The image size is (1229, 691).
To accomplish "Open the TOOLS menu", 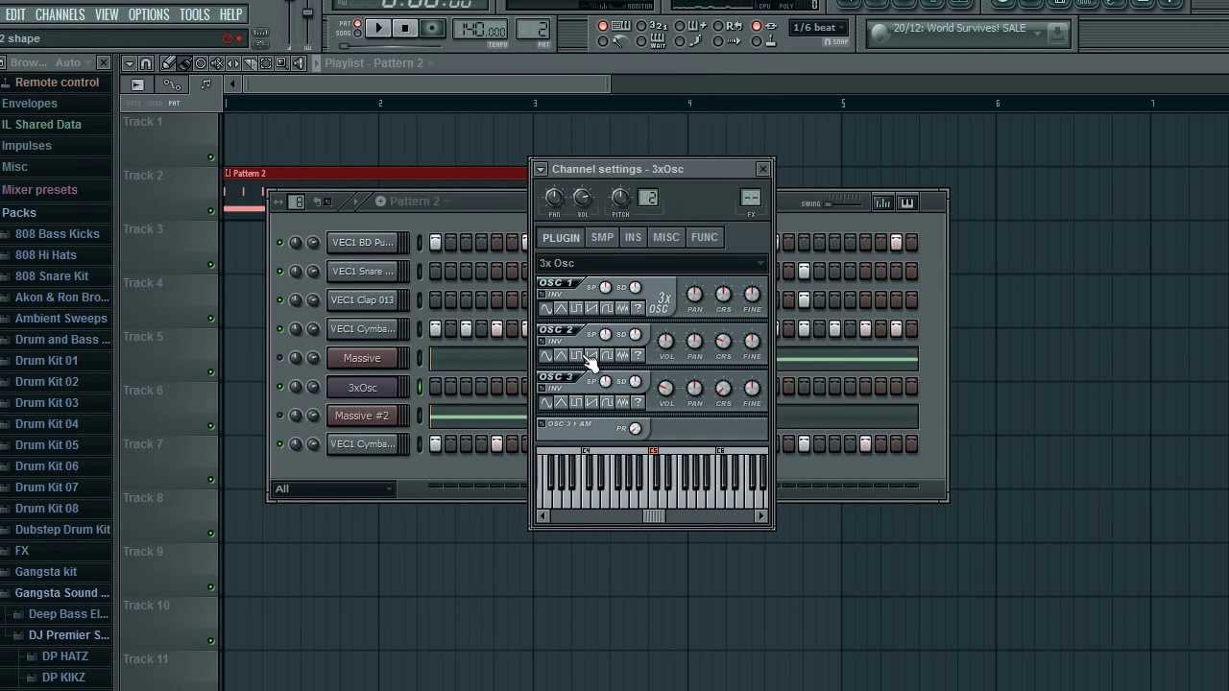I will (195, 15).
